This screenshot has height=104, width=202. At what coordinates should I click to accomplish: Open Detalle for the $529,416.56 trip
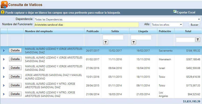coord(15,76)
